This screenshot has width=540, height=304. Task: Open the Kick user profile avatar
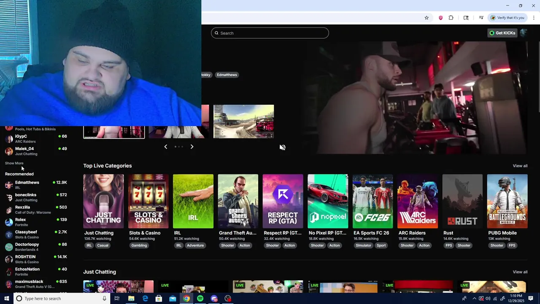pyautogui.click(x=523, y=33)
